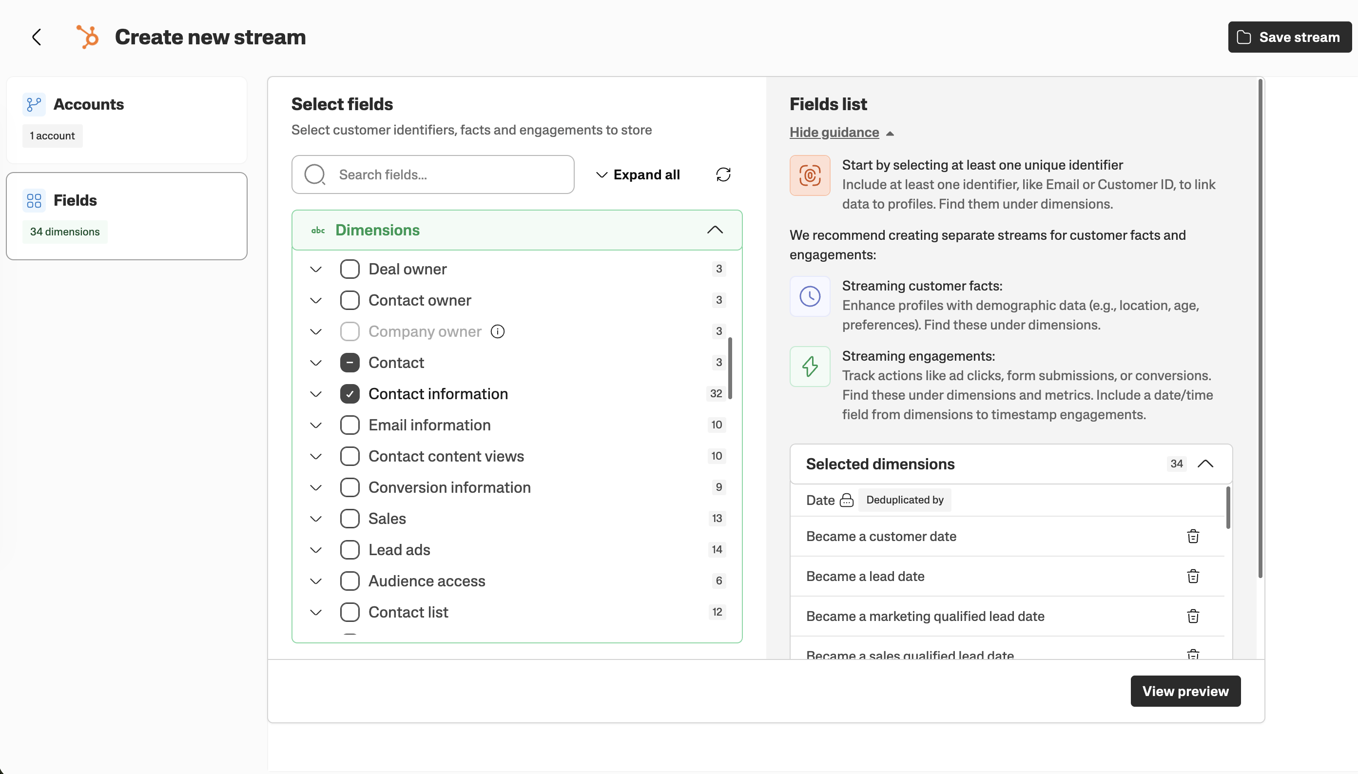Open the Fields step
The width and height of the screenshot is (1358, 774).
[x=127, y=216]
